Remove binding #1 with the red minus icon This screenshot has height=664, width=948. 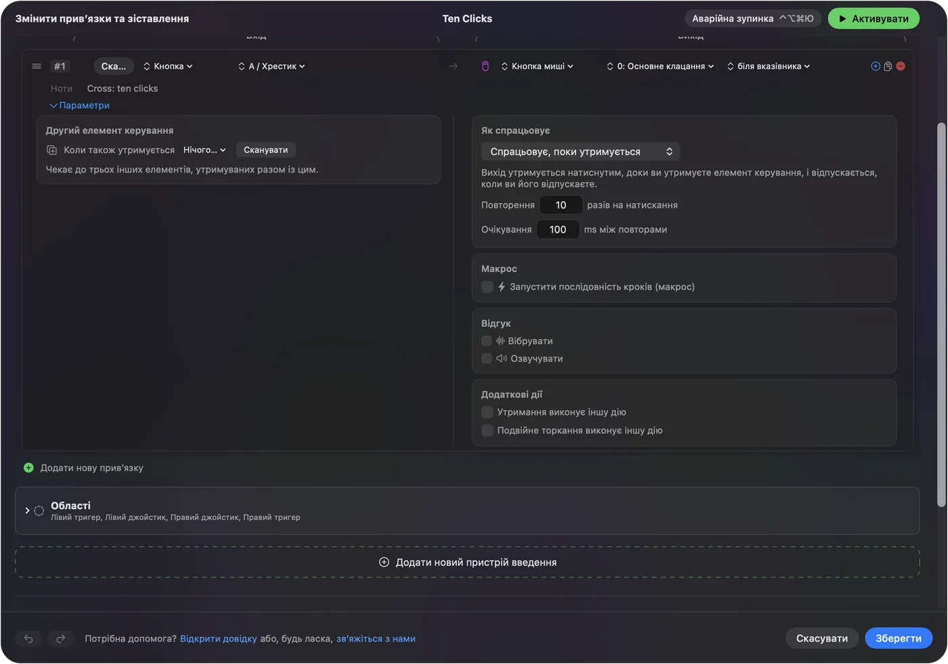click(901, 66)
